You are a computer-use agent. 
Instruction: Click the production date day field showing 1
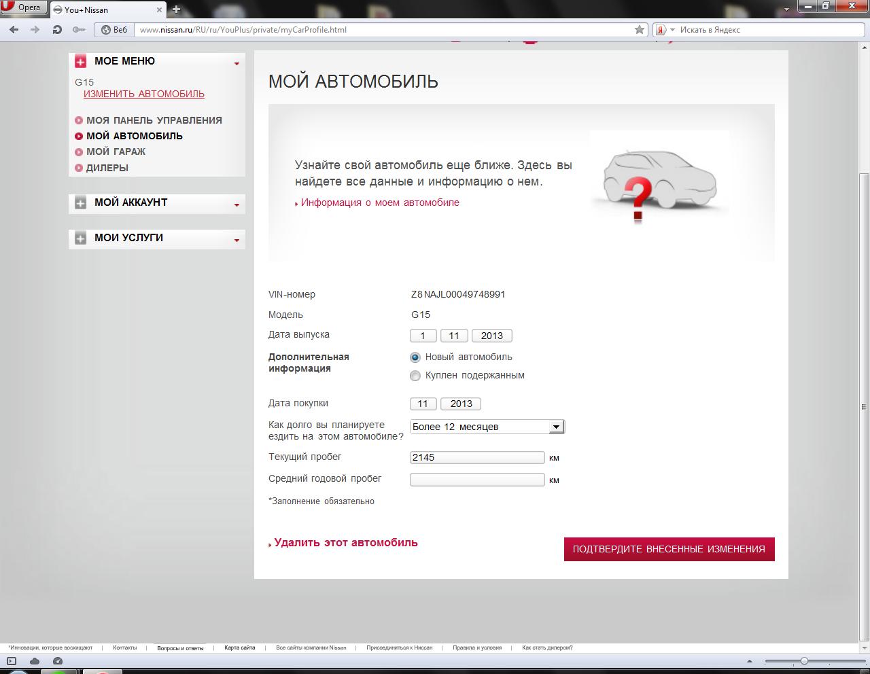(423, 336)
